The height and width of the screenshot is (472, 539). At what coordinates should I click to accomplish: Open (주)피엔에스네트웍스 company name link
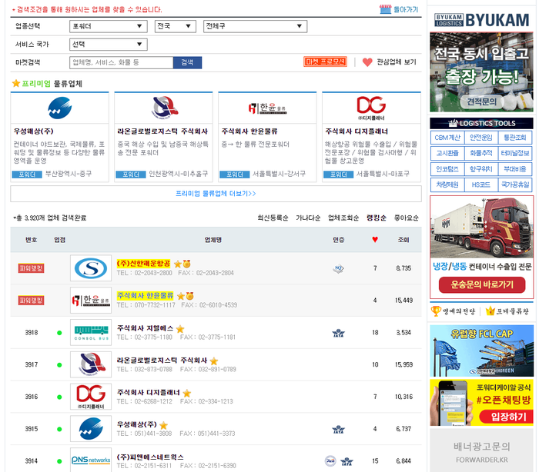coord(150,457)
